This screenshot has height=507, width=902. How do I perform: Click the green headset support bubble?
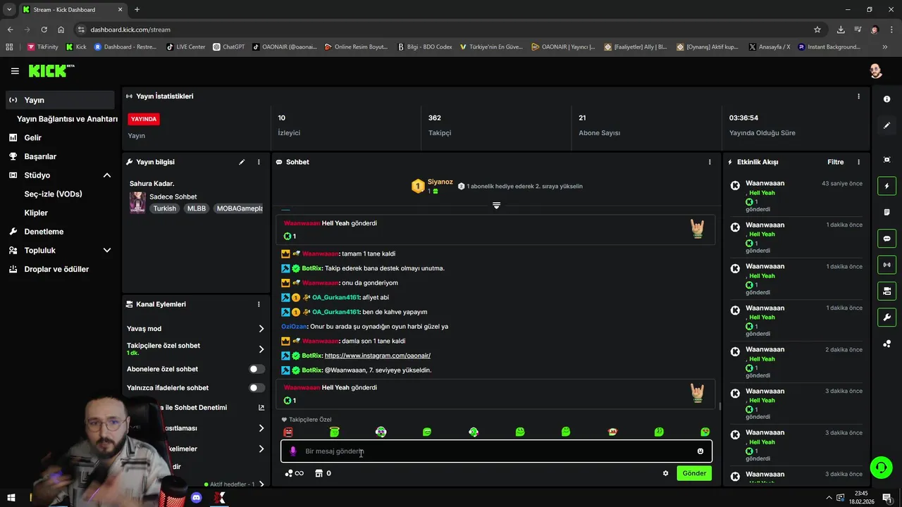(880, 467)
